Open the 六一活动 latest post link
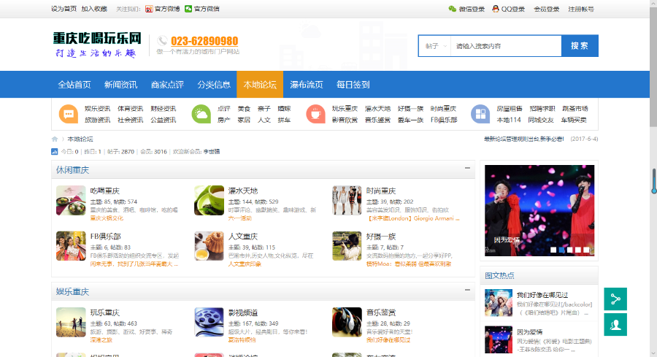The image size is (657, 357). click(x=239, y=218)
